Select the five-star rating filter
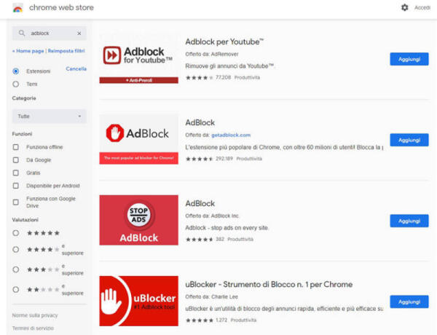 tap(16, 233)
